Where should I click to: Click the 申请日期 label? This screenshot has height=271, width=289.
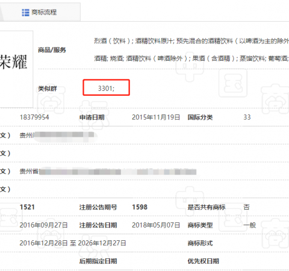click(92, 117)
